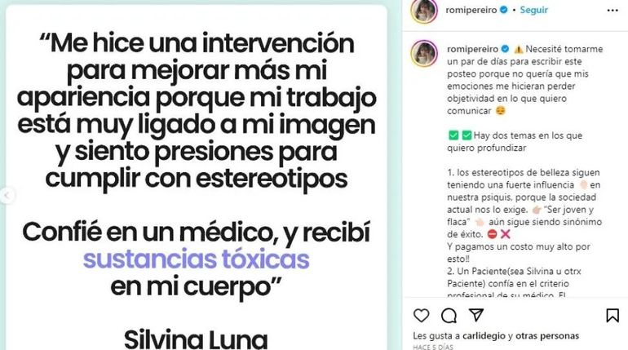Go to previous carousel slide arrow

coord(7,196)
